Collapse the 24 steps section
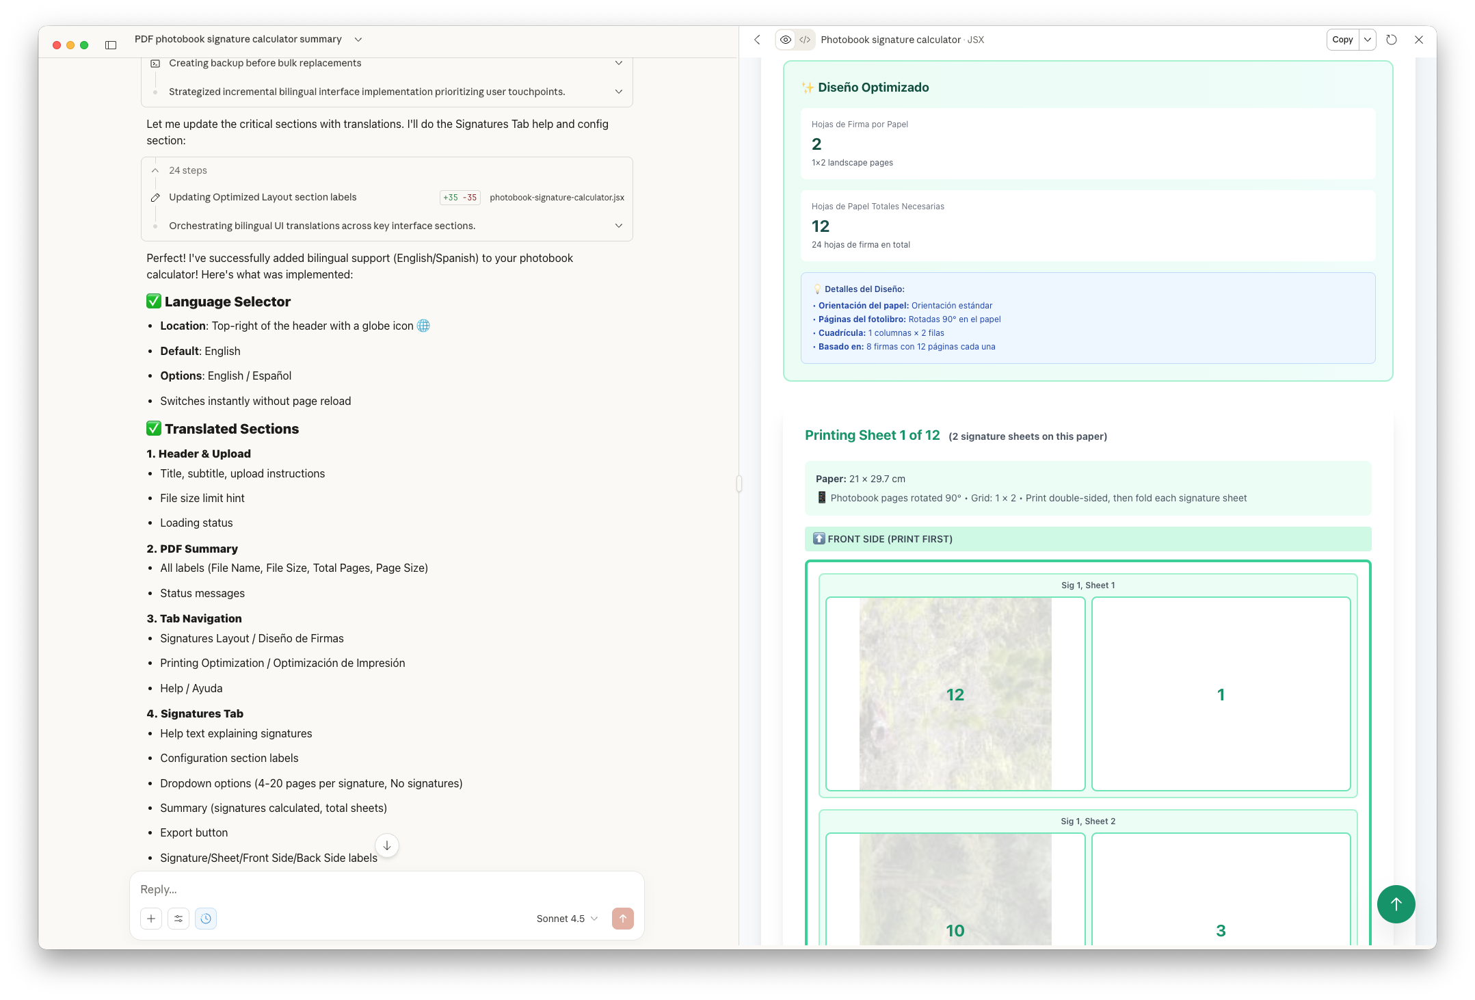This screenshot has width=1475, height=1000. coord(155,170)
